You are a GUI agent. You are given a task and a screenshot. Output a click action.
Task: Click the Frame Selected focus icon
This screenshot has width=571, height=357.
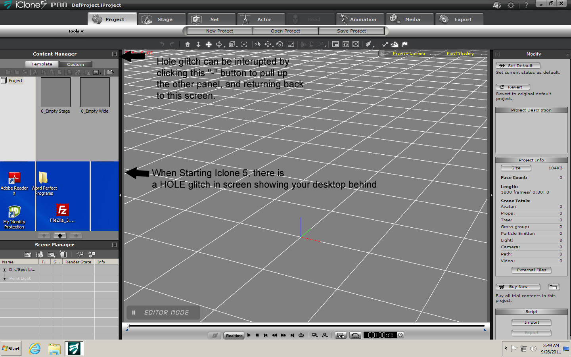coord(244,44)
